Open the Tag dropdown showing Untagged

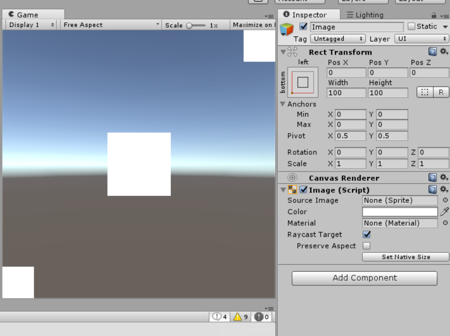[x=338, y=38]
